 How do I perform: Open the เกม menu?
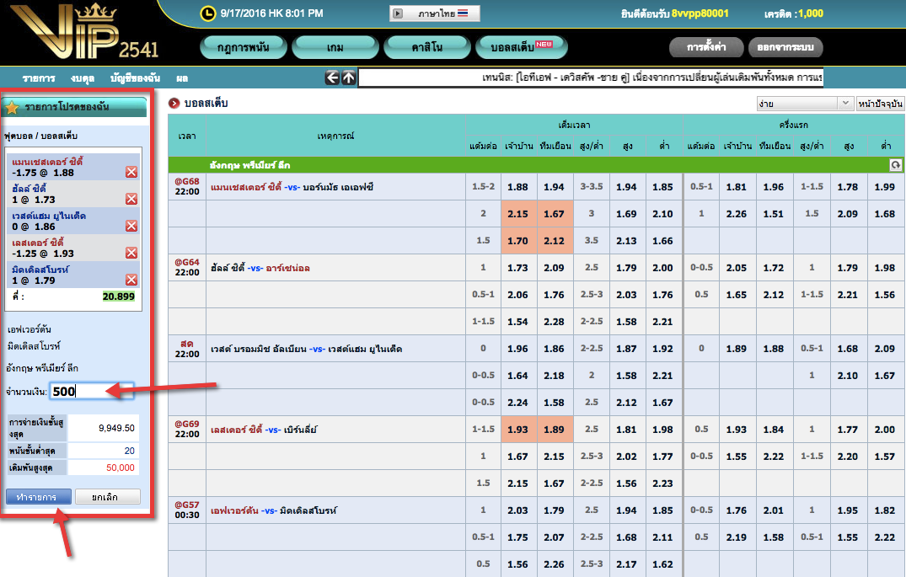pos(335,47)
